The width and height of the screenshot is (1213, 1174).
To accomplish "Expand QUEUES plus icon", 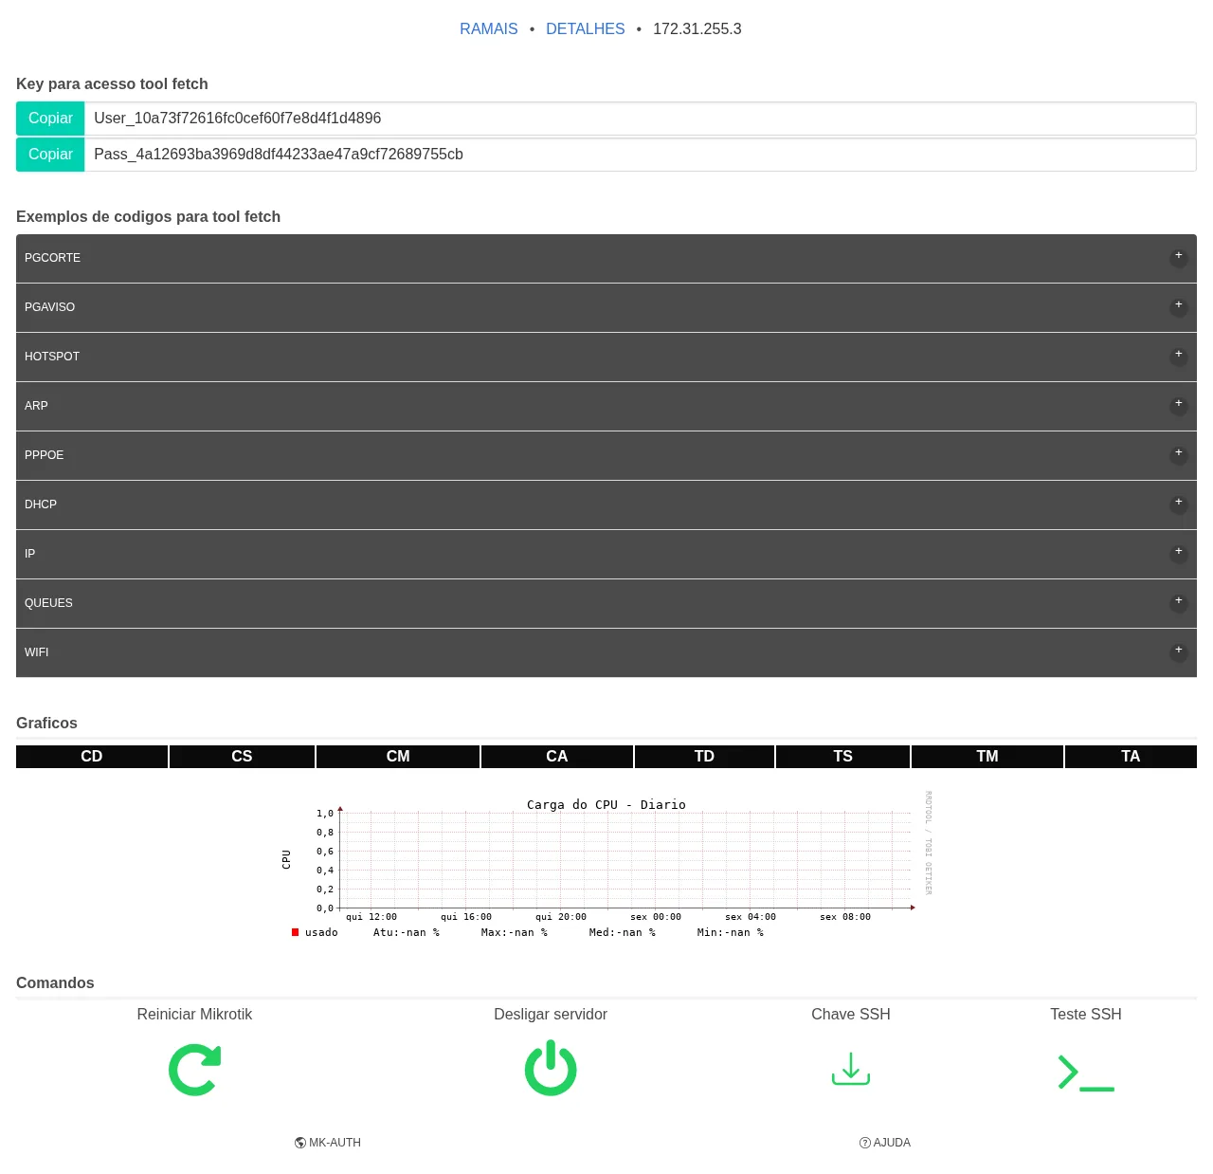I will (1179, 601).
